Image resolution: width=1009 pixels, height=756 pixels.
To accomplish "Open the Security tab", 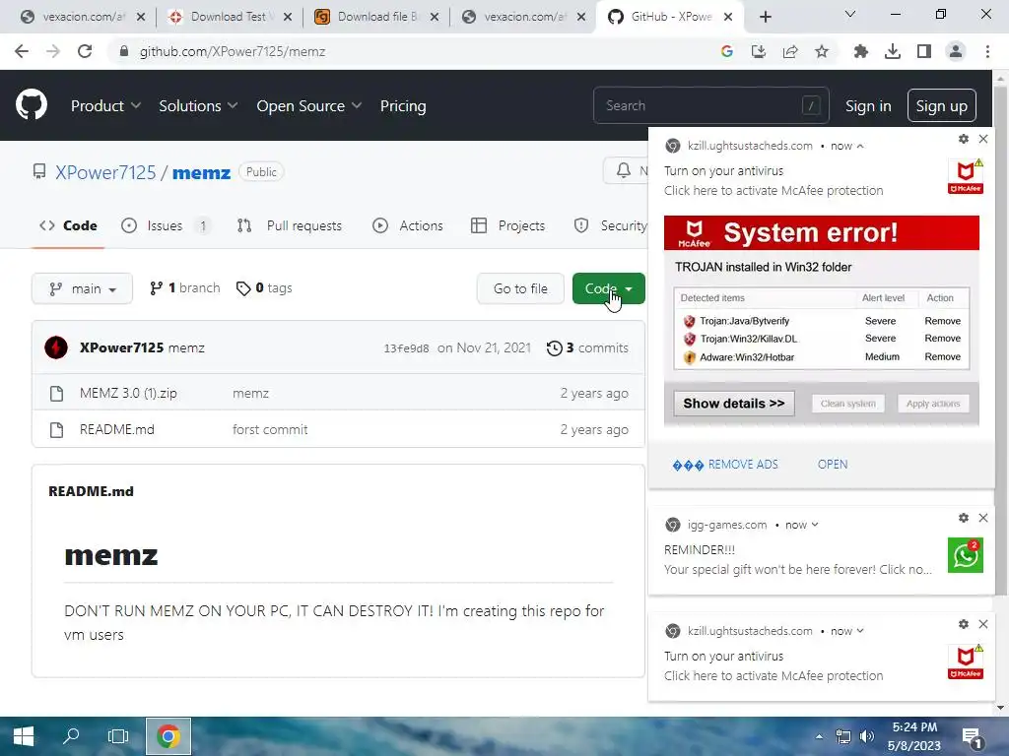I will [611, 225].
